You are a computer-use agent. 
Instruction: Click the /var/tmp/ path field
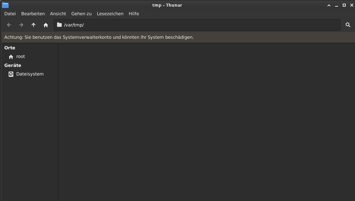pos(199,25)
